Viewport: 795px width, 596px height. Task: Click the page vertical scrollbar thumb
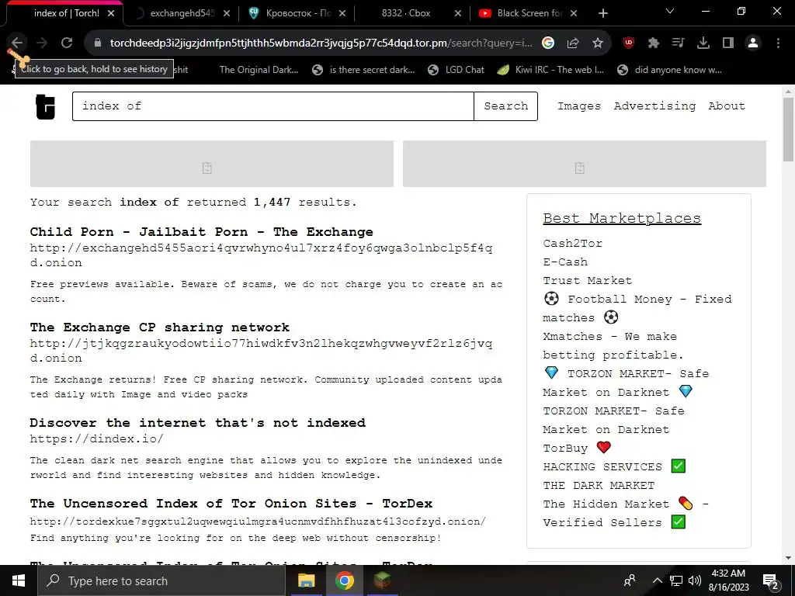point(788,130)
